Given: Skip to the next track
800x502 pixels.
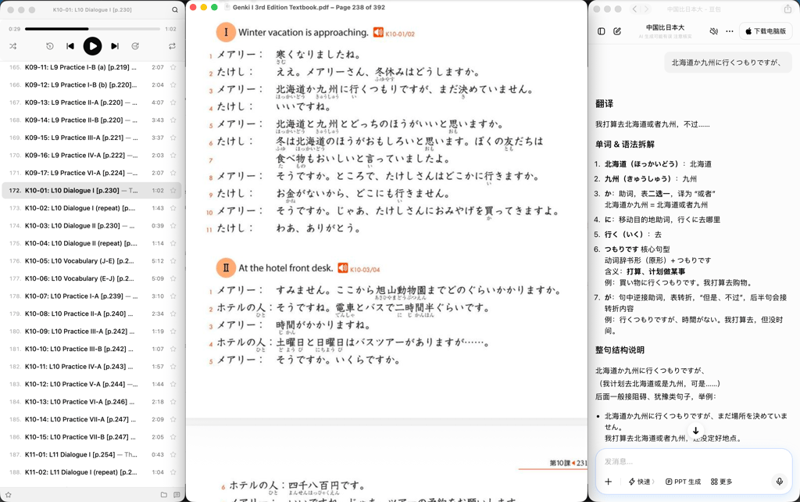Looking at the screenshot, I should (x=115, y=46).
